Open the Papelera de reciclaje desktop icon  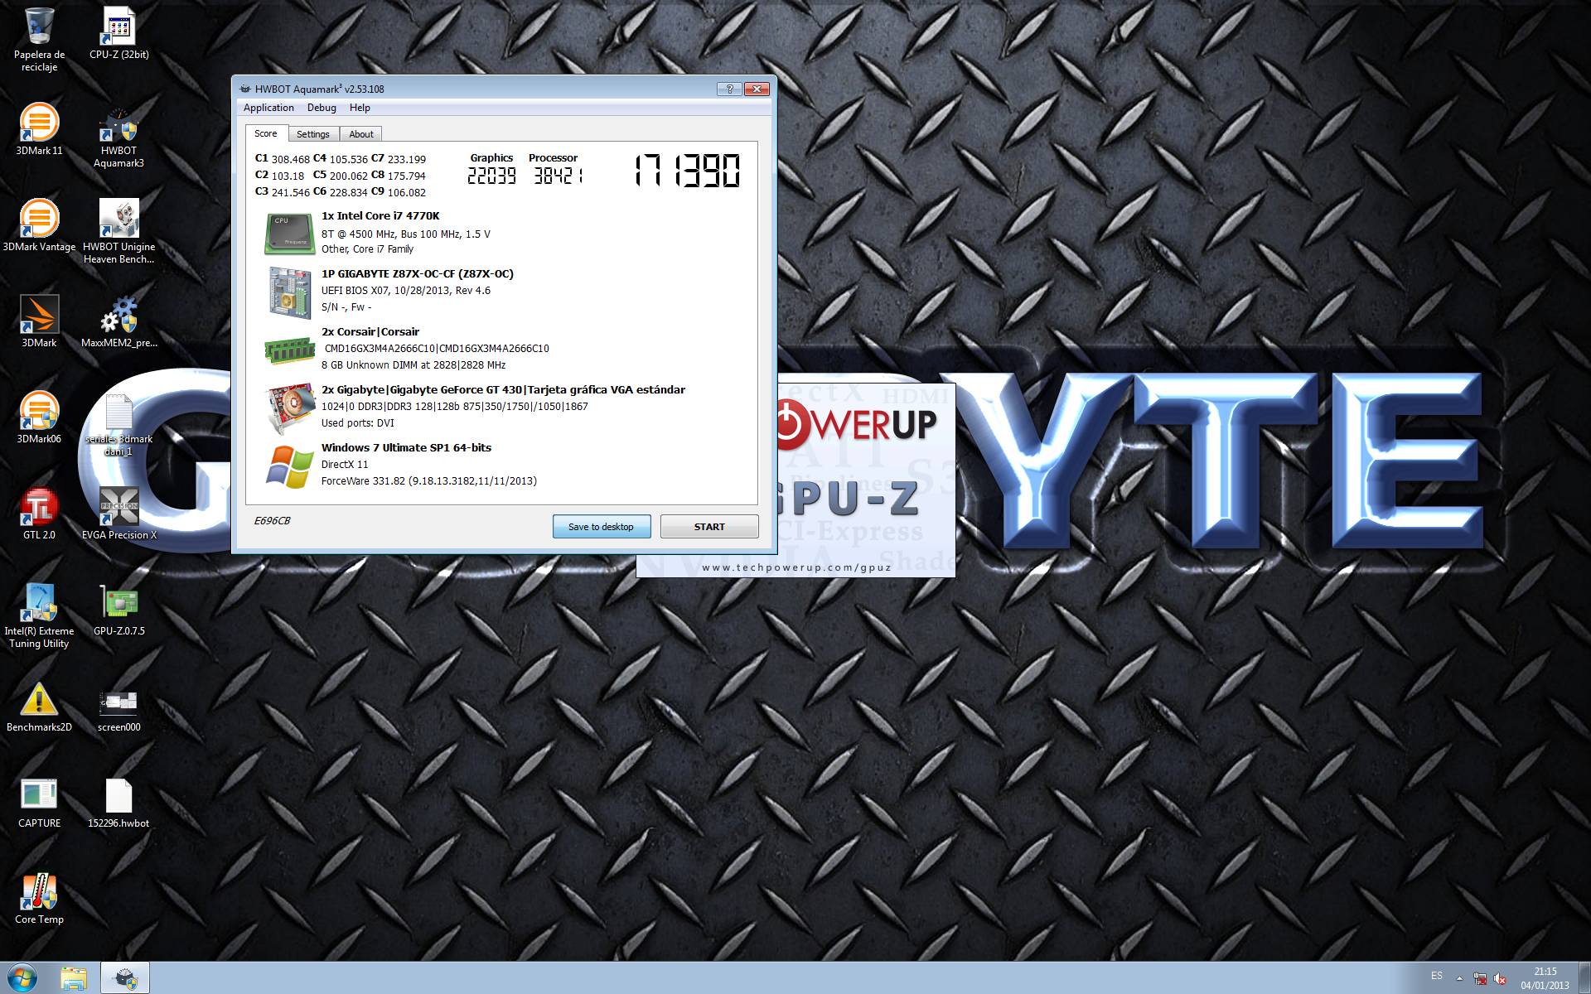coord(39,39)
